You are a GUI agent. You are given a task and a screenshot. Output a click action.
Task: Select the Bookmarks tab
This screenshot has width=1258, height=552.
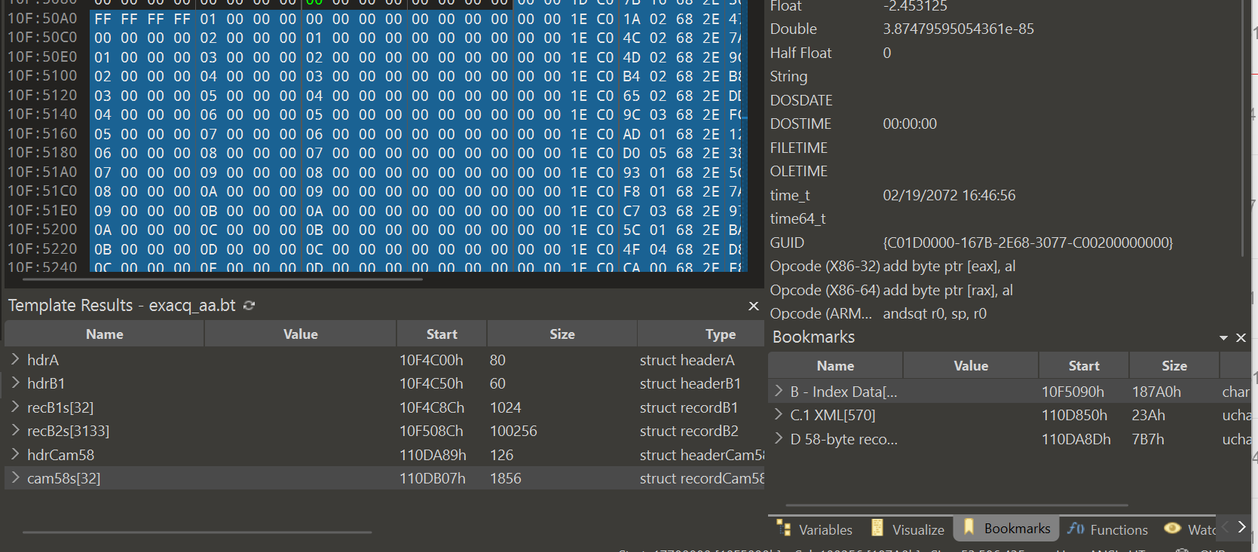(x=1008, y=529)
